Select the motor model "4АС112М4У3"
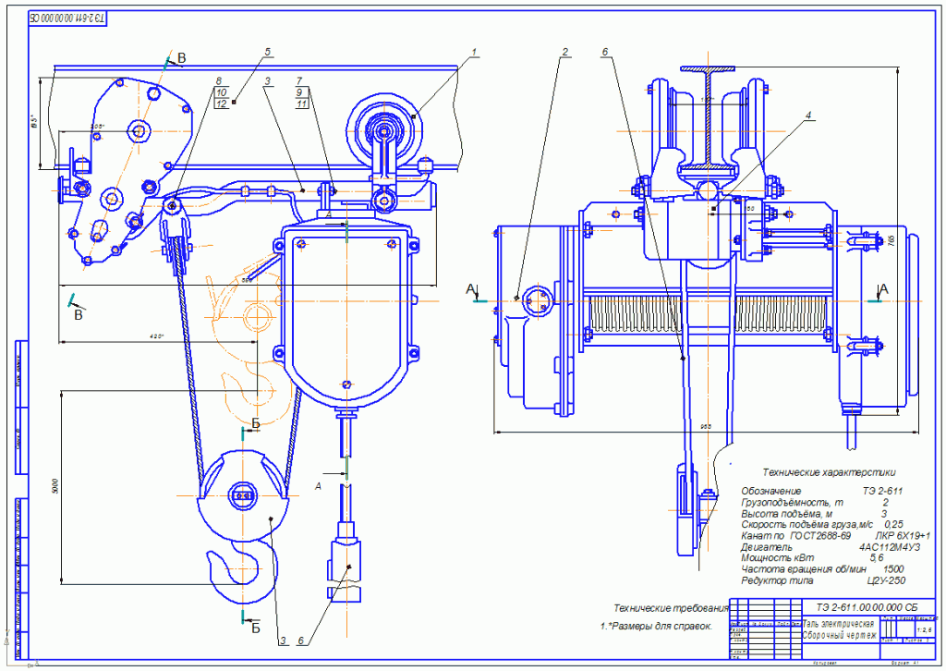This screenshot has width=946, height=671. 890,547
